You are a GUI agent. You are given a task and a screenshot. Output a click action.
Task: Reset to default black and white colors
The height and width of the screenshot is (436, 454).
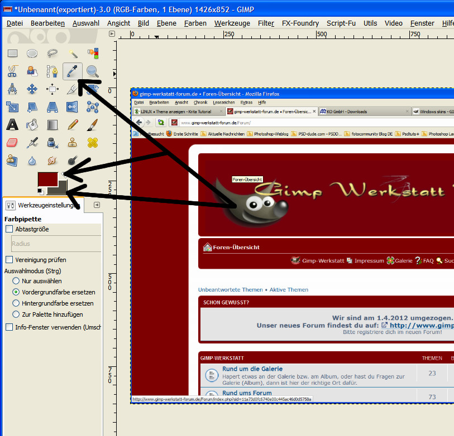pos(41,191)
